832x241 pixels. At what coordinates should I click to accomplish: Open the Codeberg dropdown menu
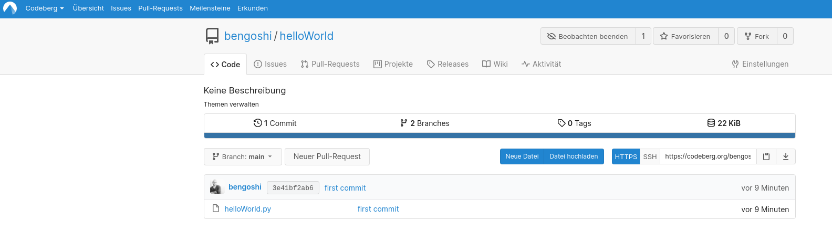45,8
